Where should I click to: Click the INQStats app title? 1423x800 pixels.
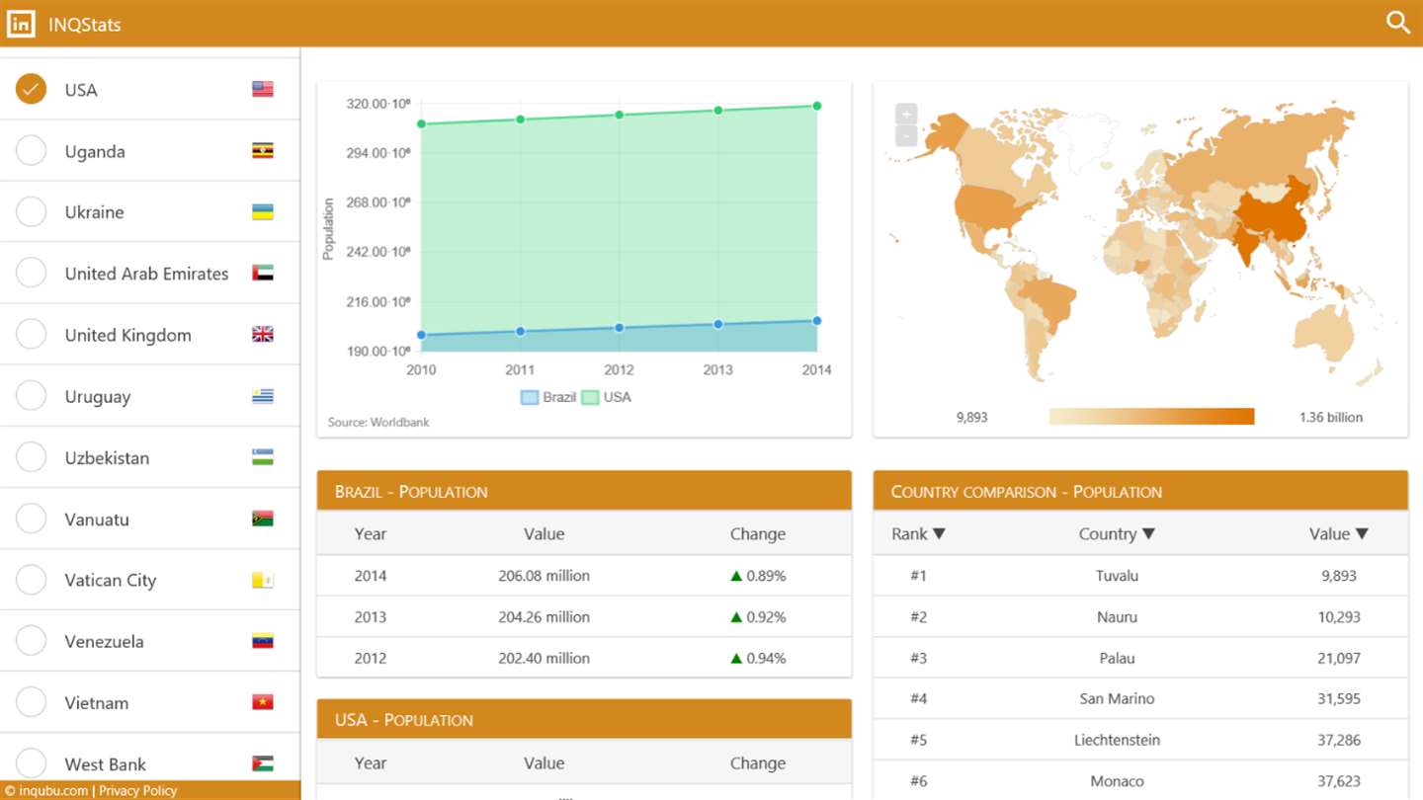pyautogui.click(x=85, y=25)
